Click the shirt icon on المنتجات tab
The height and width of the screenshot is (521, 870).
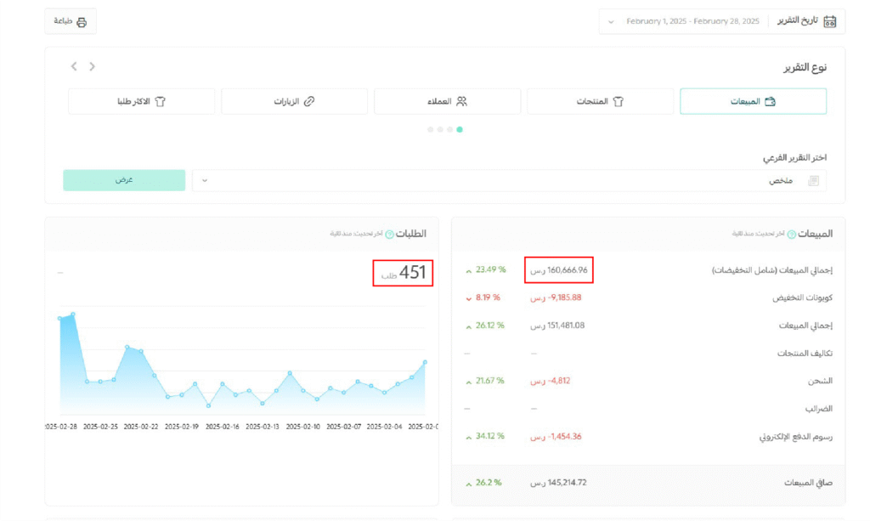(x=619, y=102)
